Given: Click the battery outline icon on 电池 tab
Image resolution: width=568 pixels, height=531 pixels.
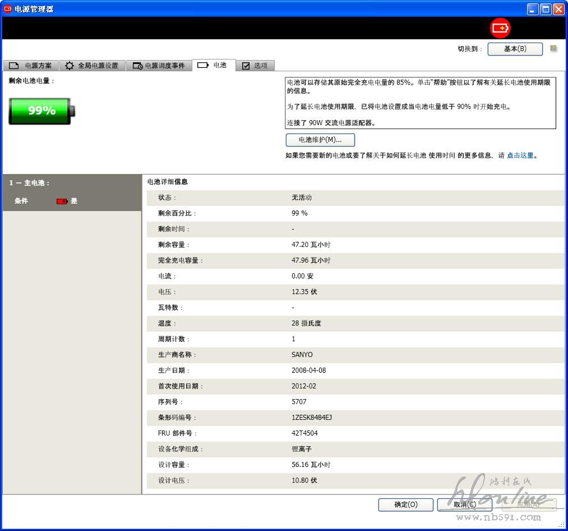Looking at the screenshot, I should [x=203, y=65].
